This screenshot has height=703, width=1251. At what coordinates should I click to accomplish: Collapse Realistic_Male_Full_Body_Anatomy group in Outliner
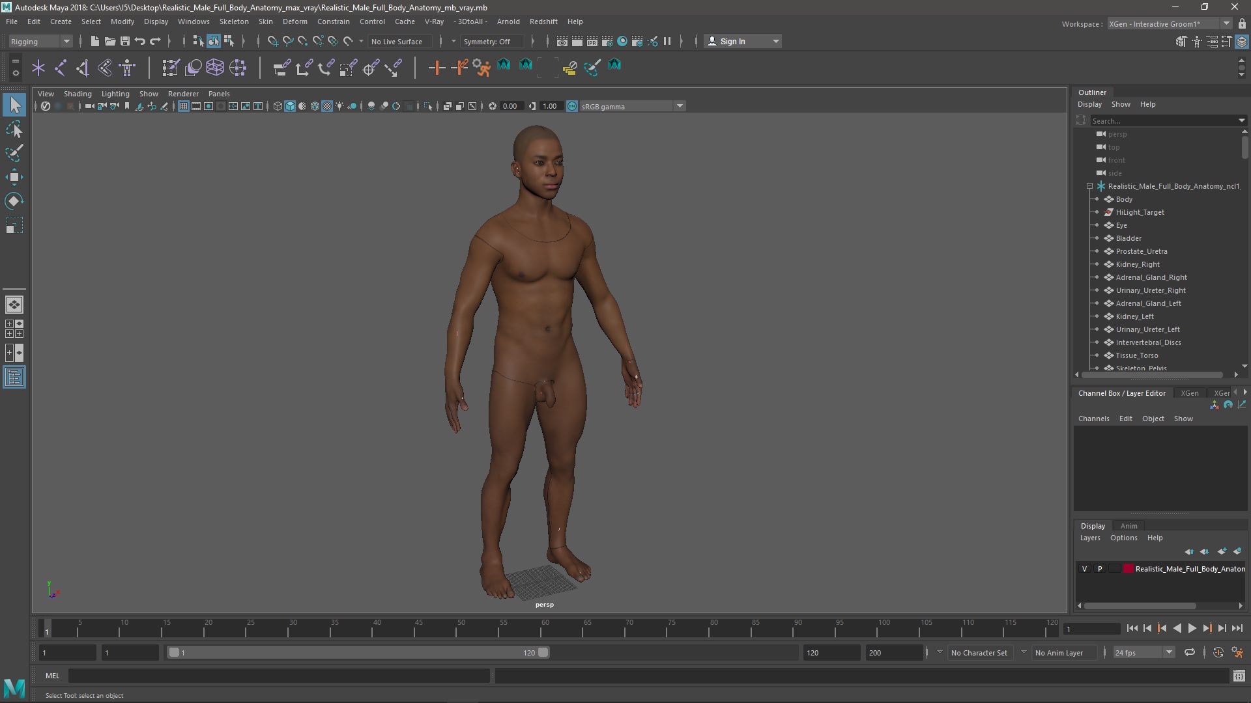pos(1089,186)
